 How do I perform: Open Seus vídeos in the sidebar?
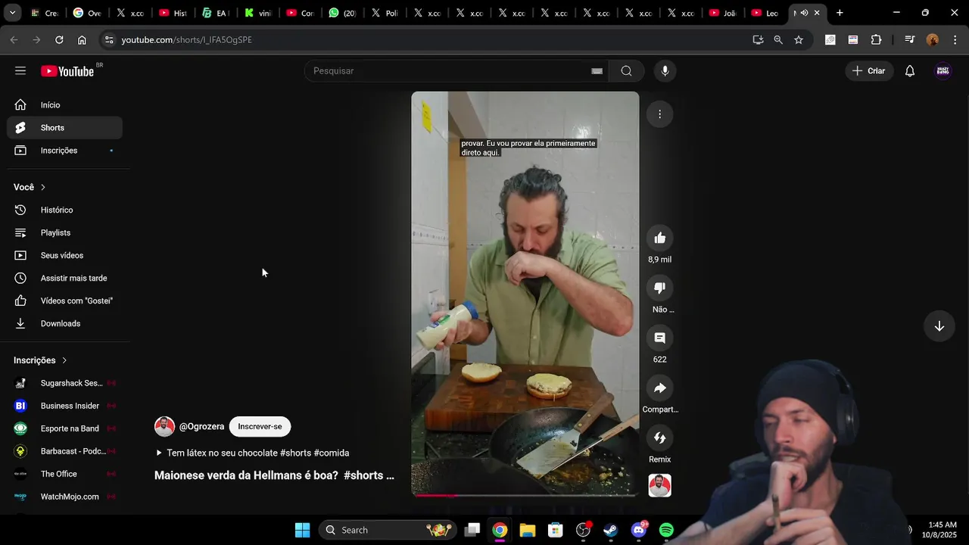point(64,255)
